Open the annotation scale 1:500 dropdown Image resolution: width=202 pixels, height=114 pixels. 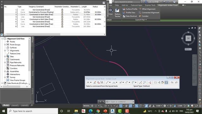(x=159, y=106)
